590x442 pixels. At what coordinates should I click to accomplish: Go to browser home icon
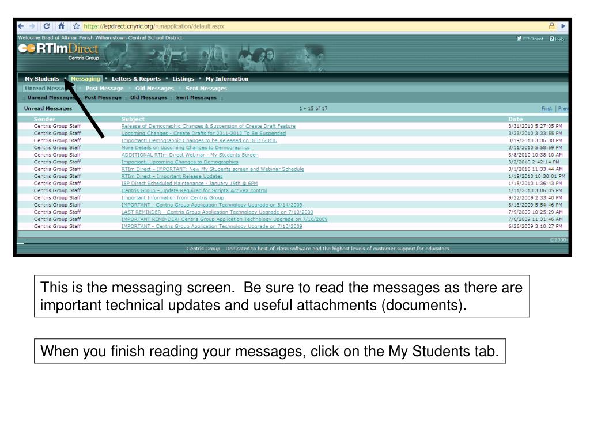coord(61,26)
